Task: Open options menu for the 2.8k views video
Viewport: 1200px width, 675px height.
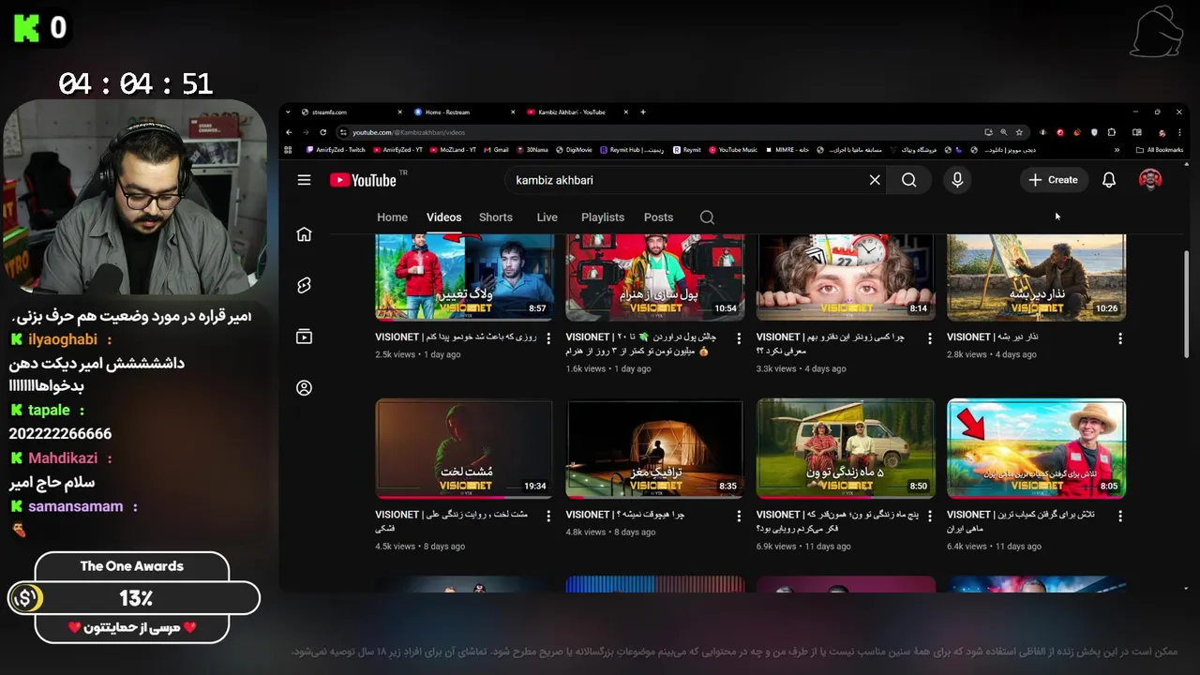Action: pos(1119,338)
